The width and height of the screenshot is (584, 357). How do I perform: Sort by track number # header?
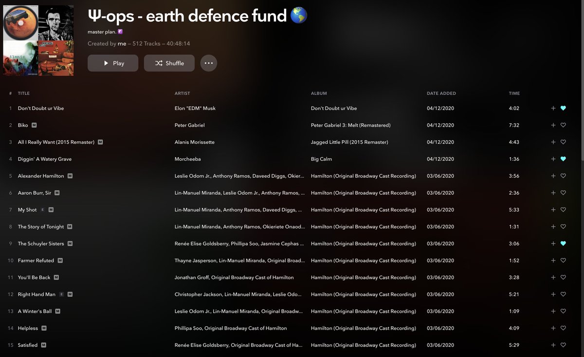point(10,94)
